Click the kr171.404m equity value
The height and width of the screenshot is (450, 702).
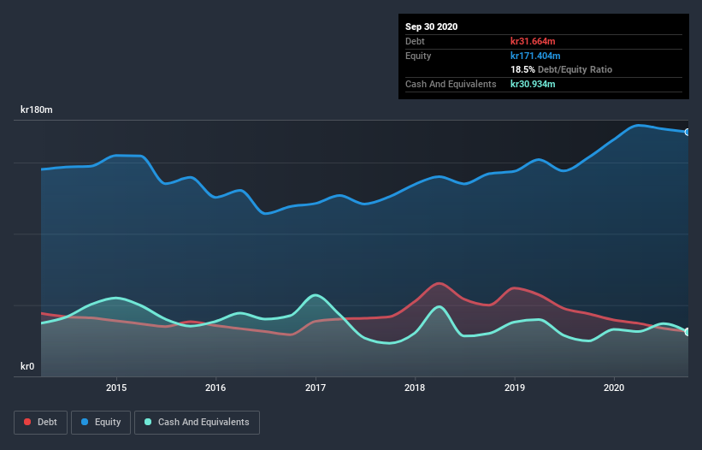click(535, 56)
